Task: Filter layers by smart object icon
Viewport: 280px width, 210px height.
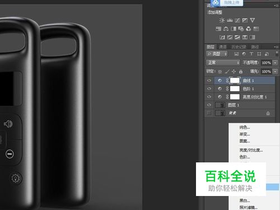Action: pyautogui.click(x=267, y=54)
